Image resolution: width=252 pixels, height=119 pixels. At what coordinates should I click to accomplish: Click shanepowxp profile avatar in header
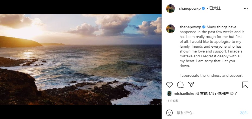click(170, 9)
